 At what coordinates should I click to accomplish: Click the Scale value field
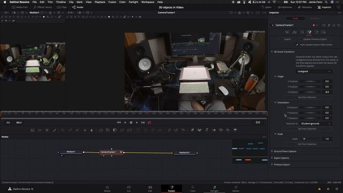point(327,139)
